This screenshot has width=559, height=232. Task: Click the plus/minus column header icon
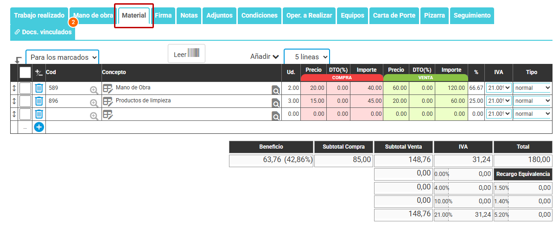coord(39,73)
